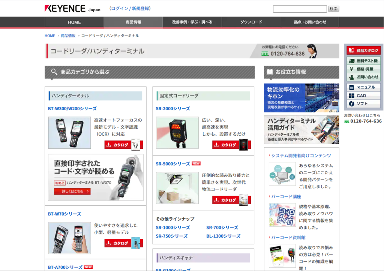Open the SR-2000シリーズ link
384x271 pixels.
point(173,108)
